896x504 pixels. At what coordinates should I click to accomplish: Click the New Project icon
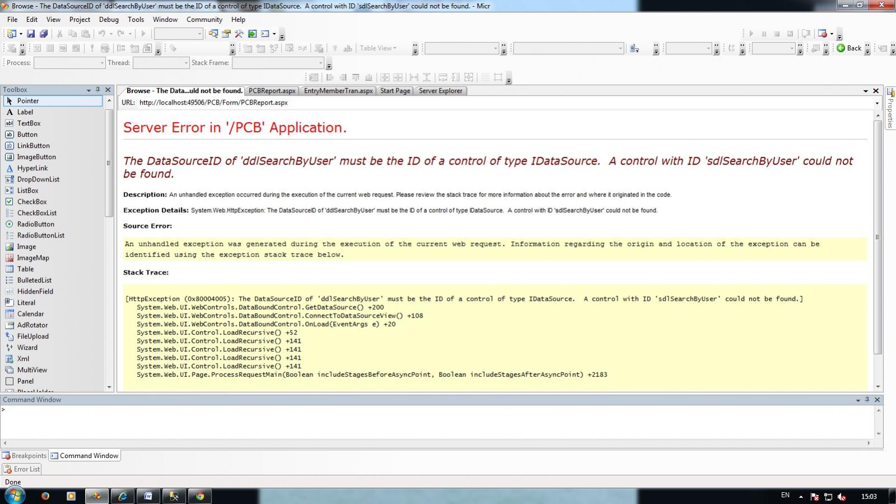click(11, 34)
